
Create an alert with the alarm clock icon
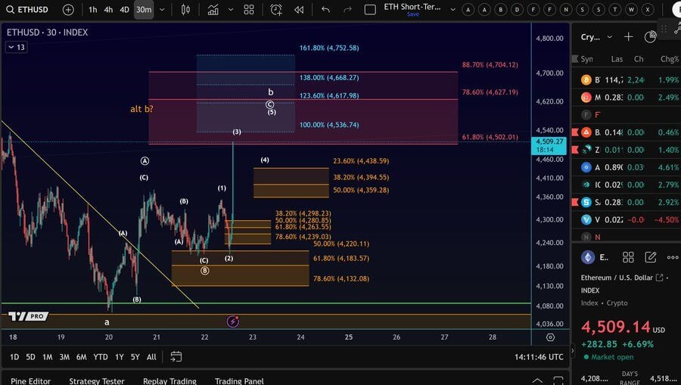pyautogui.click(x=276, y=10)
